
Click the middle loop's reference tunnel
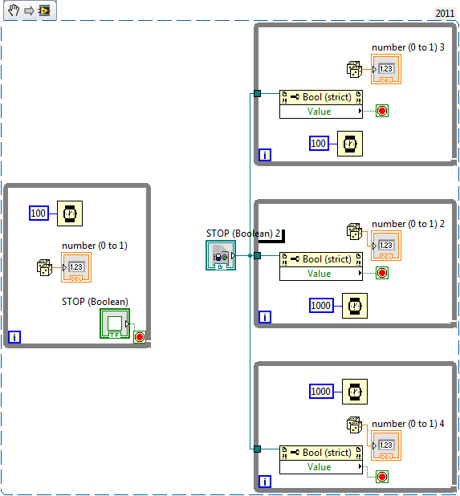[x=257, y=255]
